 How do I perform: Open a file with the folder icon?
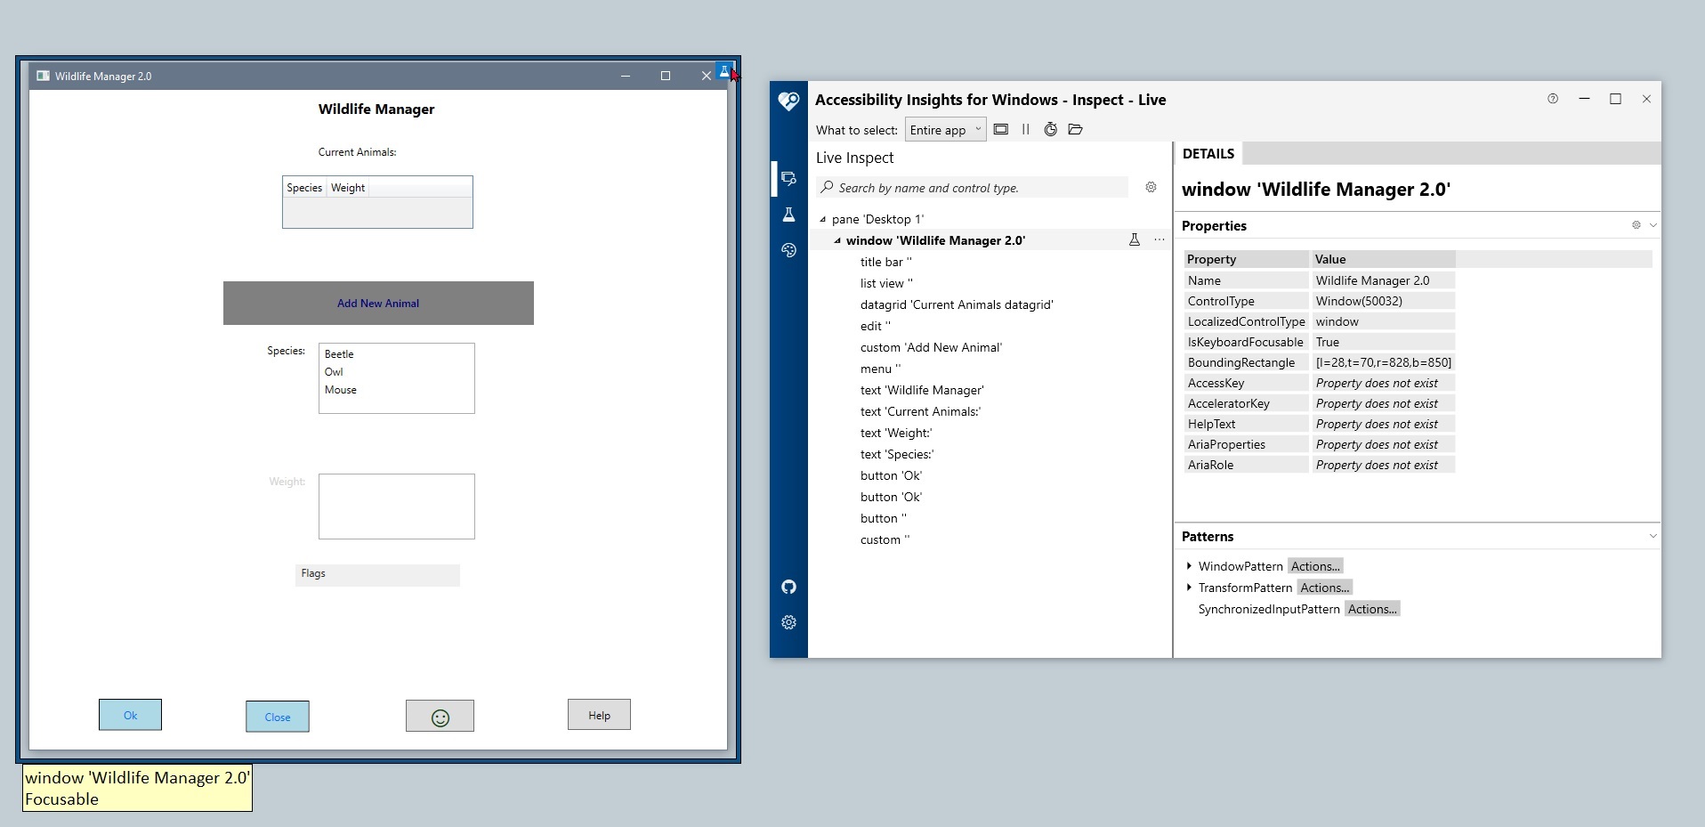point(1075,129)
